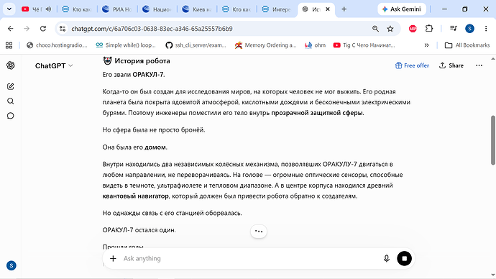Open the tab search dropdown arrow

9,9
